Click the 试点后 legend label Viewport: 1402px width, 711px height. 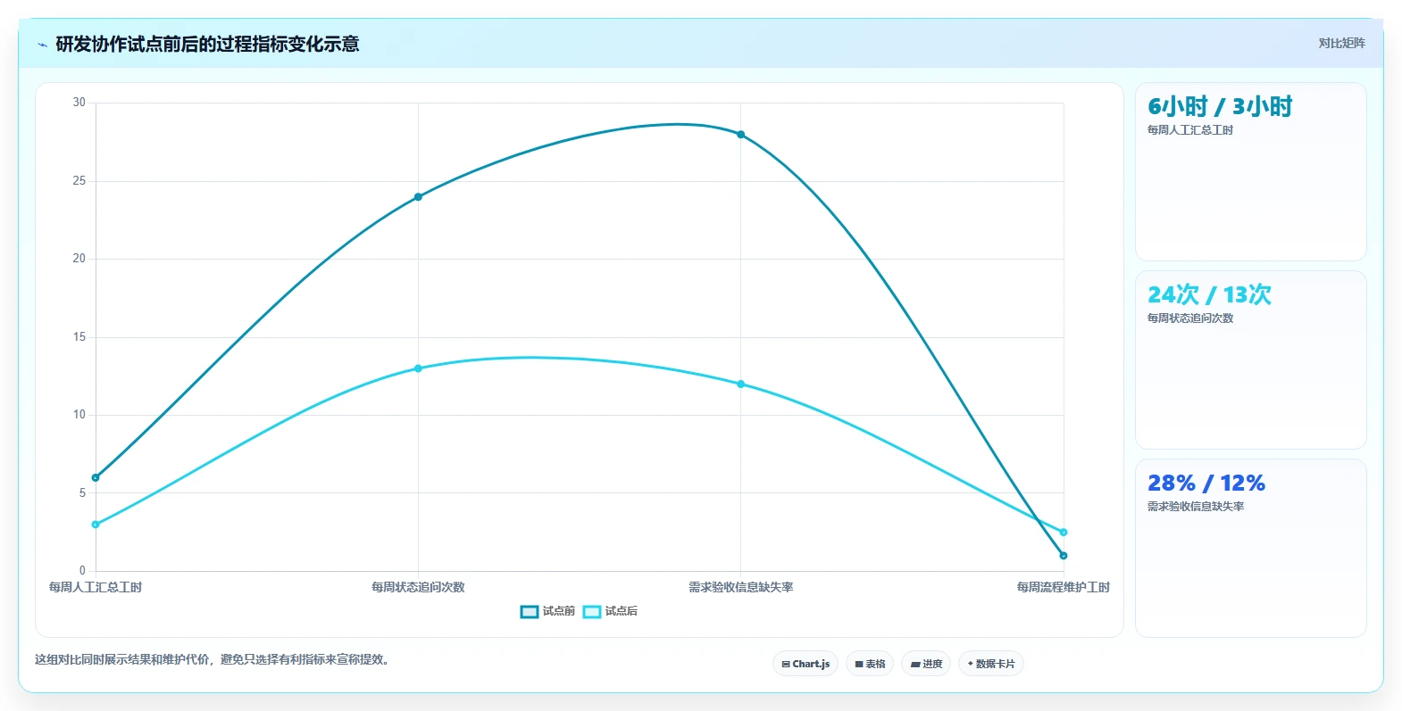tap(622, 611)
